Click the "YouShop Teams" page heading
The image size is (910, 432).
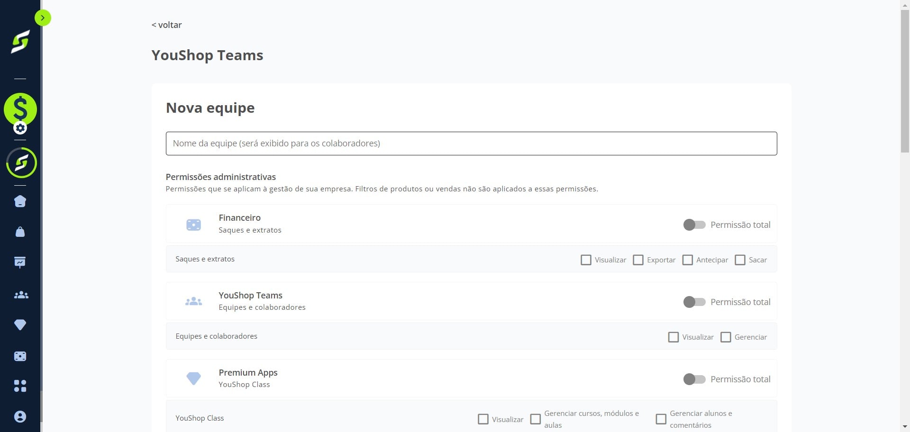click(207, 55)
